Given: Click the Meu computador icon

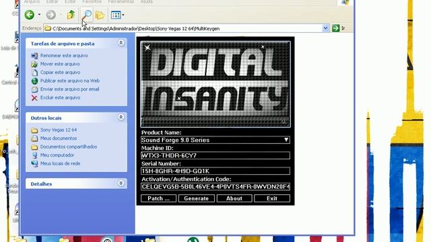Looking at the screenshot, I should point(34,155).
